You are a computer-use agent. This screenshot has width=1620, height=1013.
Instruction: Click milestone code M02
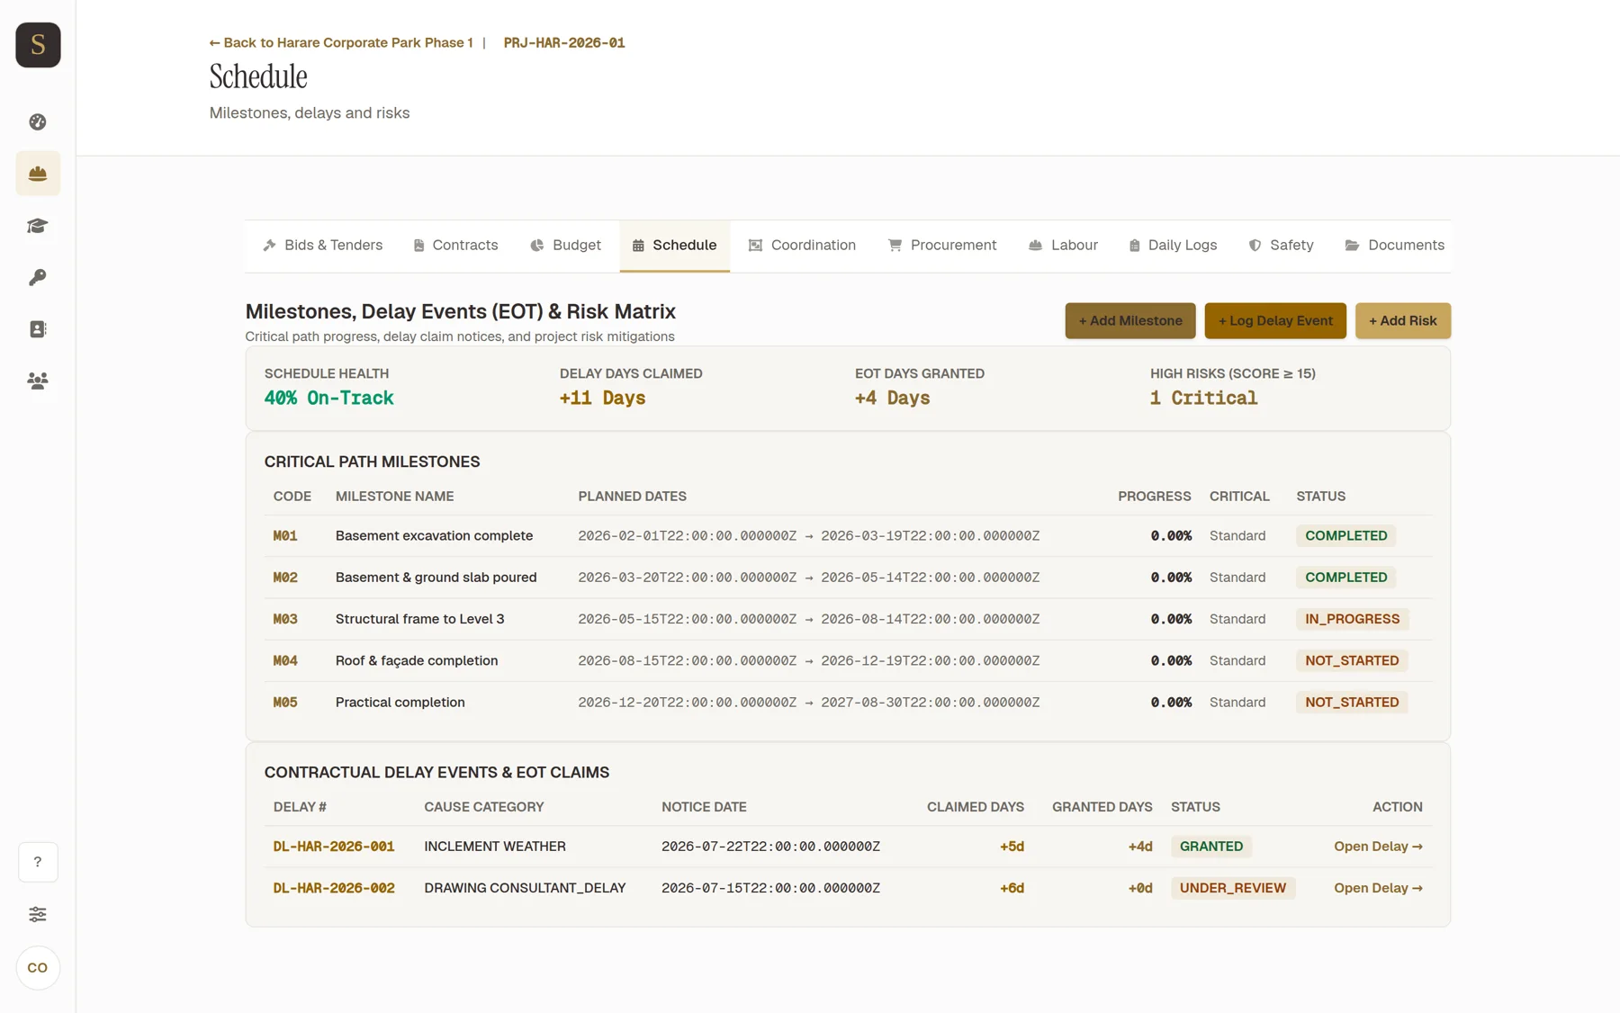coord(285,578)
